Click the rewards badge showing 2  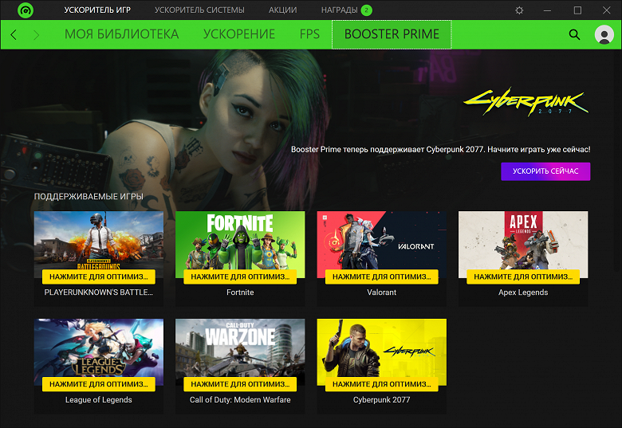point(367,10)
